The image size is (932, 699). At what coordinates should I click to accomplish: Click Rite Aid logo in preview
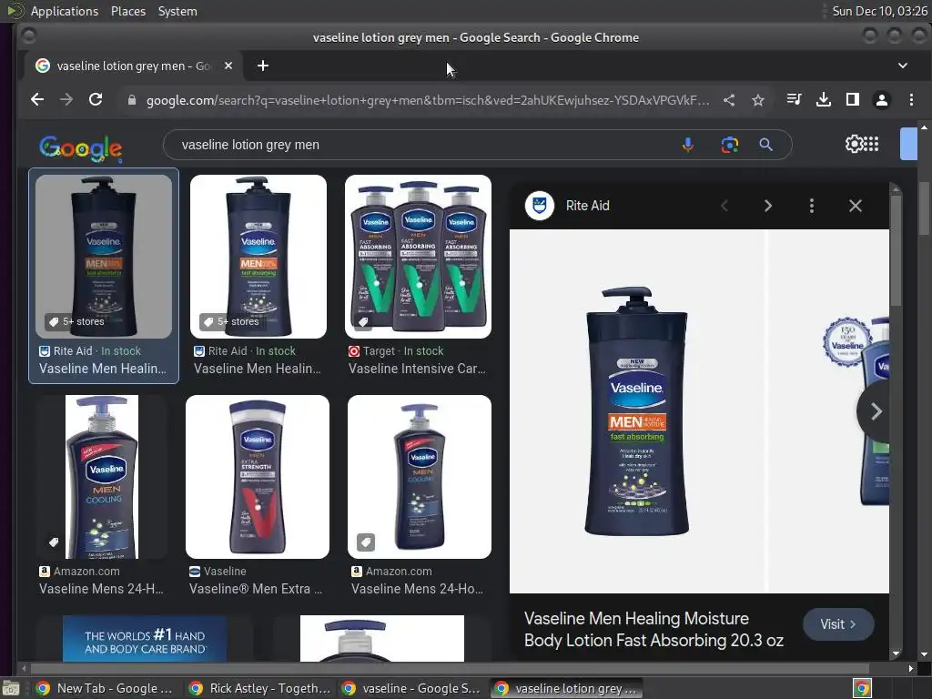click(x=540, y=206)
